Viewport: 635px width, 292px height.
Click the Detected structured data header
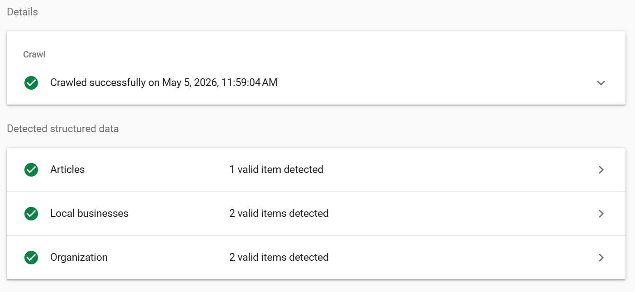tap(63, 129)
